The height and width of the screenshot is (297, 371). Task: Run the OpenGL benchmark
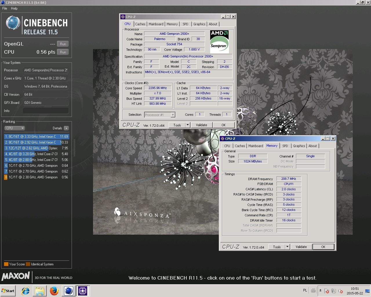click(63, 44)
